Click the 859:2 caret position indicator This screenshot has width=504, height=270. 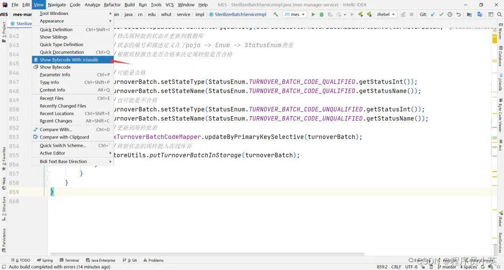382,267
